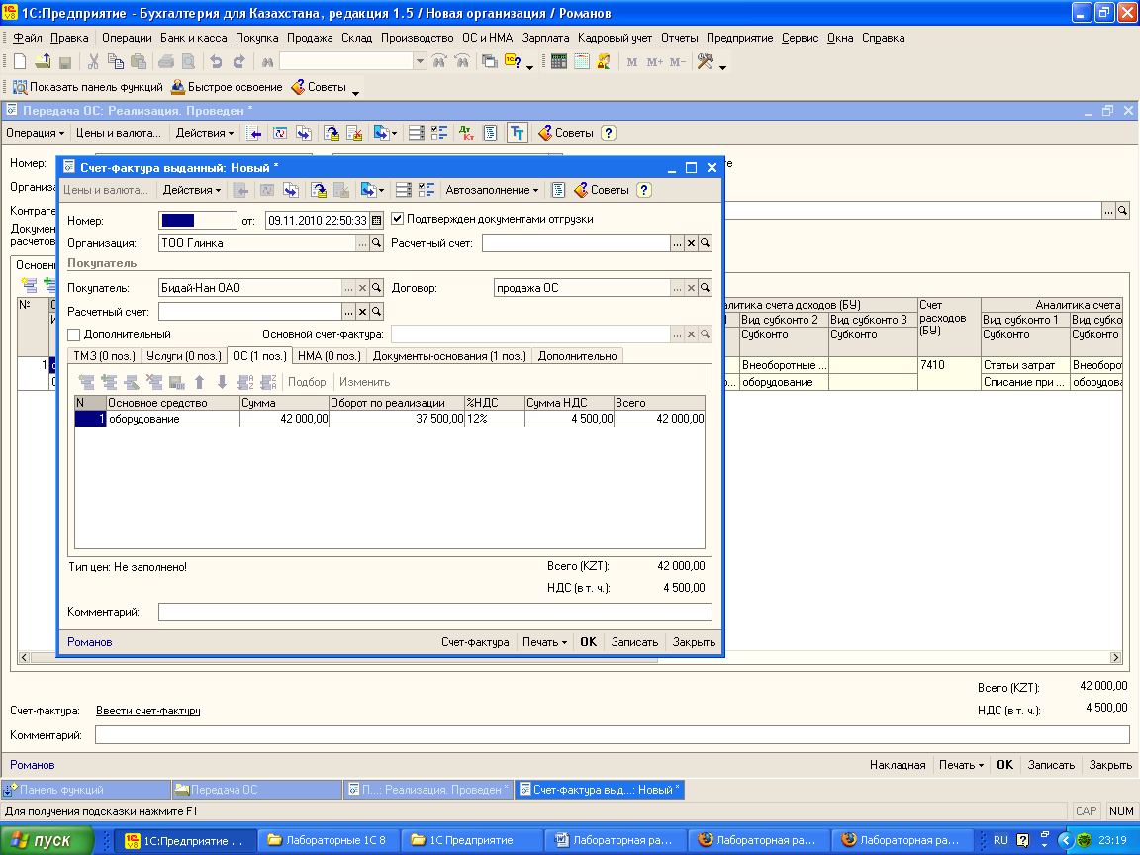Click the report page icon before Советы in Счет-фактура

click(x=558, y=190)
